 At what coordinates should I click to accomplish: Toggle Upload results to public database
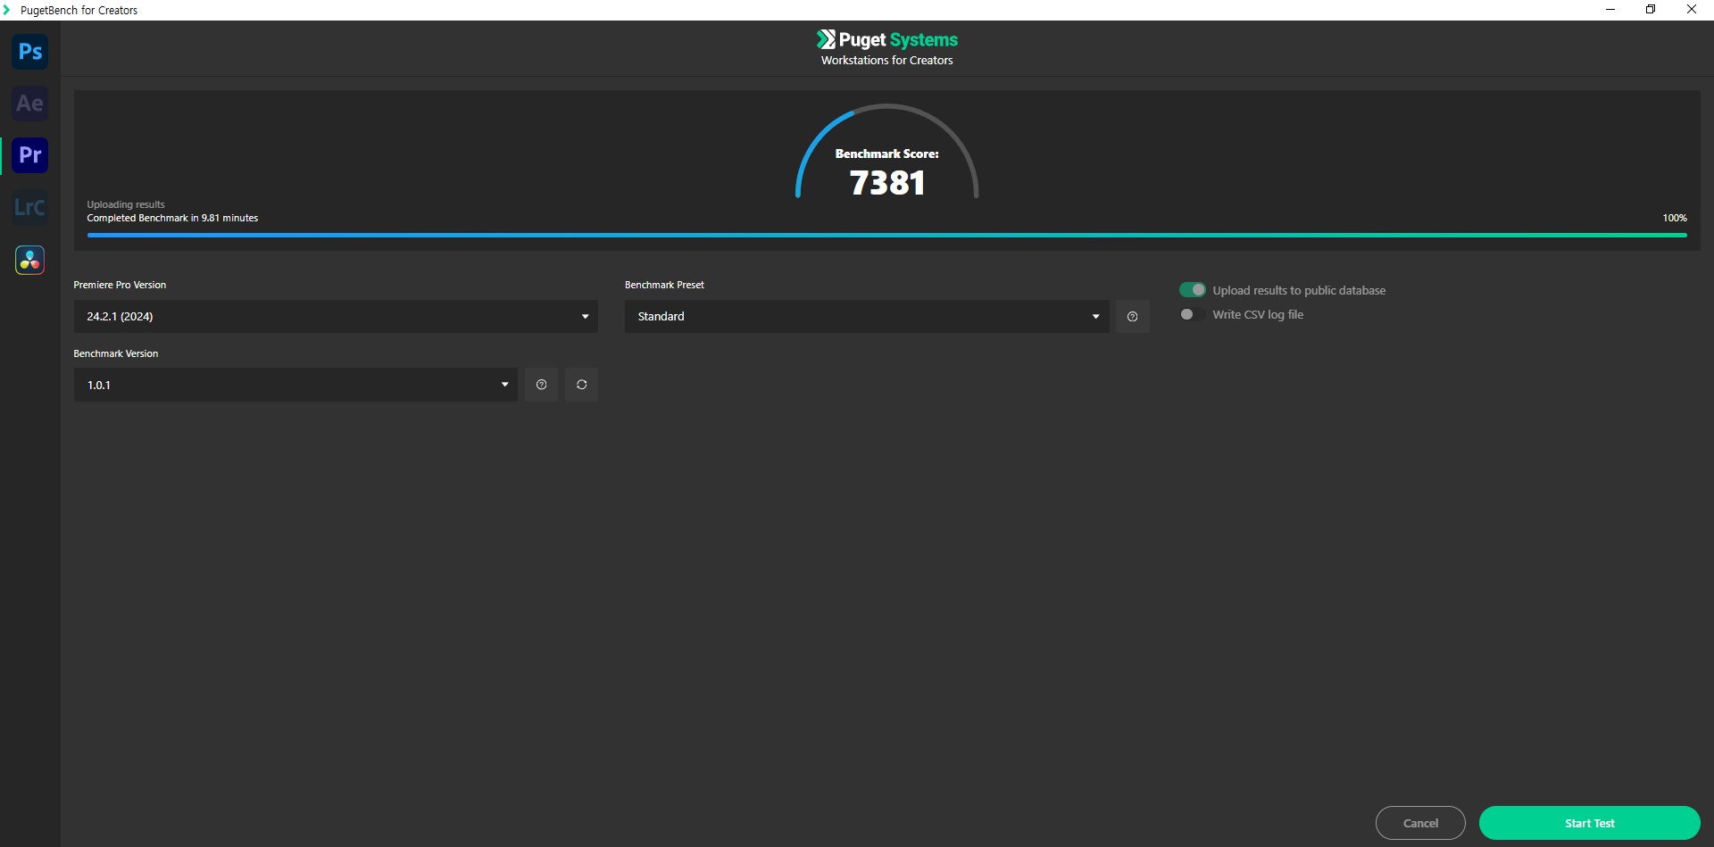pyautogui.click(x=1193, y=290)
